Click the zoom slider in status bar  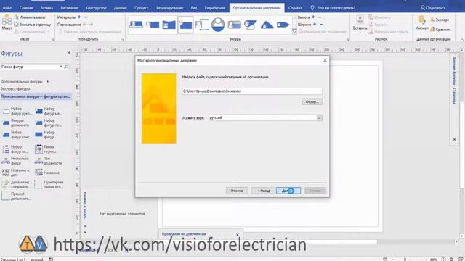pos(409,260)
